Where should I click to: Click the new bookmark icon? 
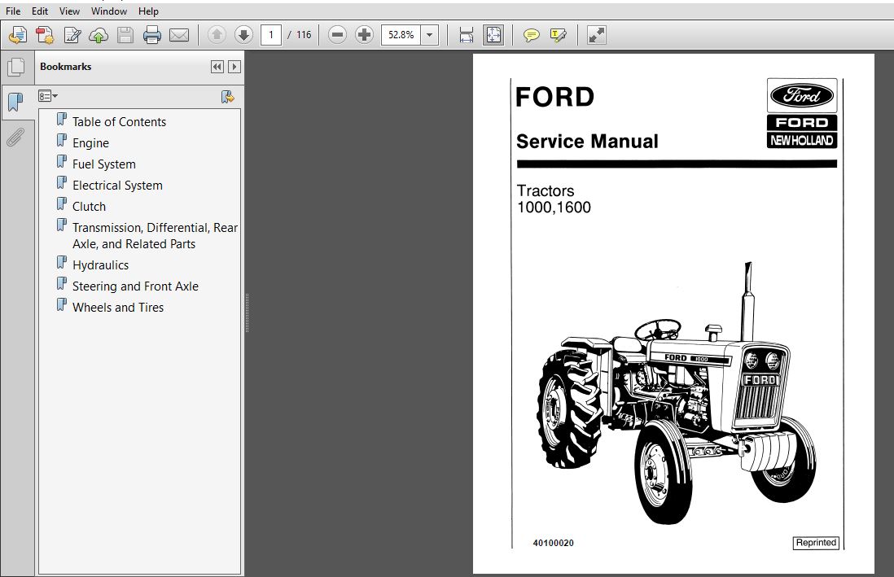(x=227, y=97)
